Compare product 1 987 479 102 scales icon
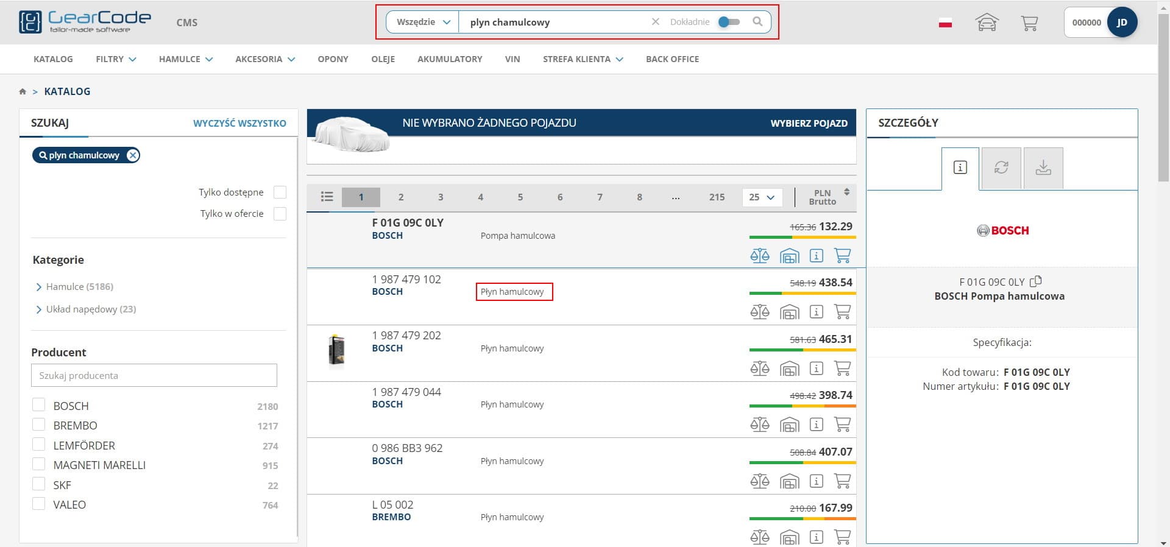This screenshot has height=547, width=1170. pos(760,312)
